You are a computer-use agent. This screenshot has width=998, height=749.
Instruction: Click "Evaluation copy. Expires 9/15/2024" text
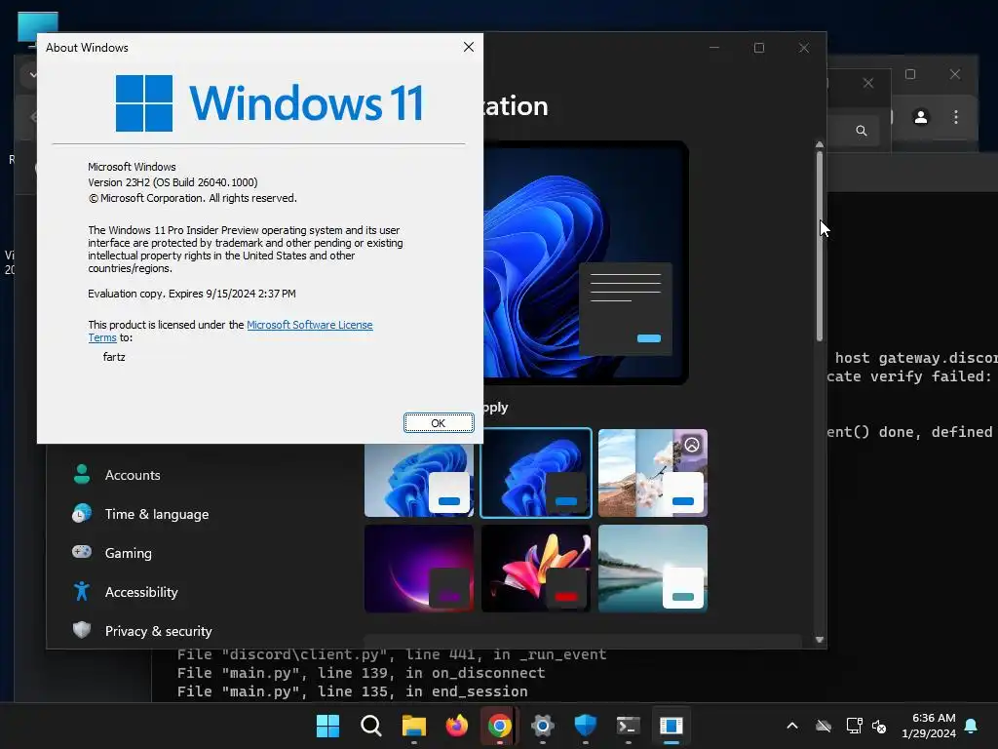pos(192,294)
